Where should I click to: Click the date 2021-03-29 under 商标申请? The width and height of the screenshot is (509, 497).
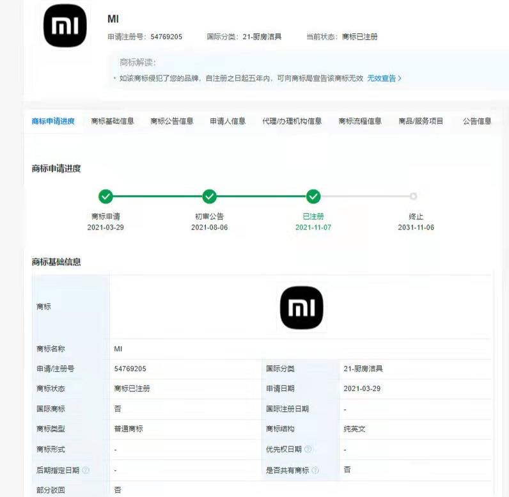(106, 227)
